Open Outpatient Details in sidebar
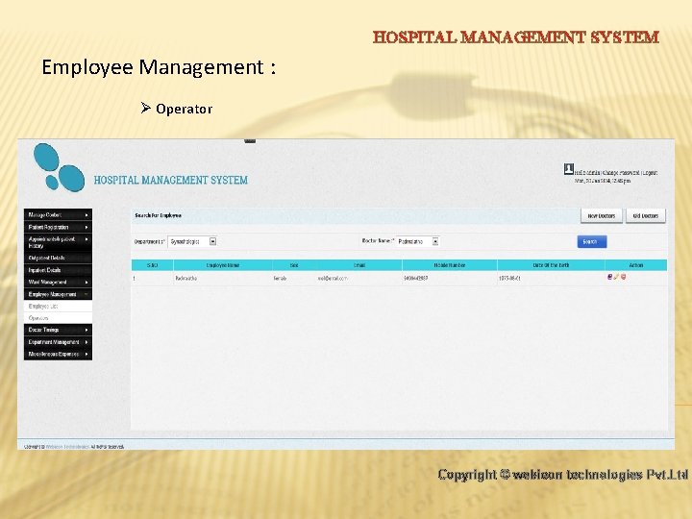Screen dimensions: 692x519 58,258
